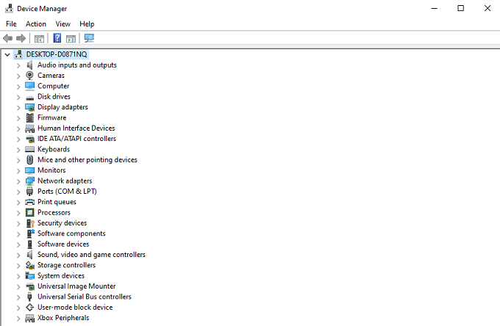This screenshot has width=500, height=326.
Task: Click the Firmware chip icon
Action: click(x=29, y=117)
